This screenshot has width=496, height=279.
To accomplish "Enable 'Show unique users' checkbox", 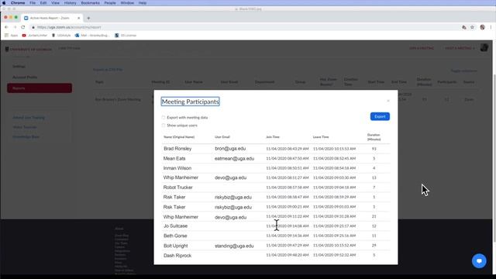I will pyautogui.click(x=164, y=126).
